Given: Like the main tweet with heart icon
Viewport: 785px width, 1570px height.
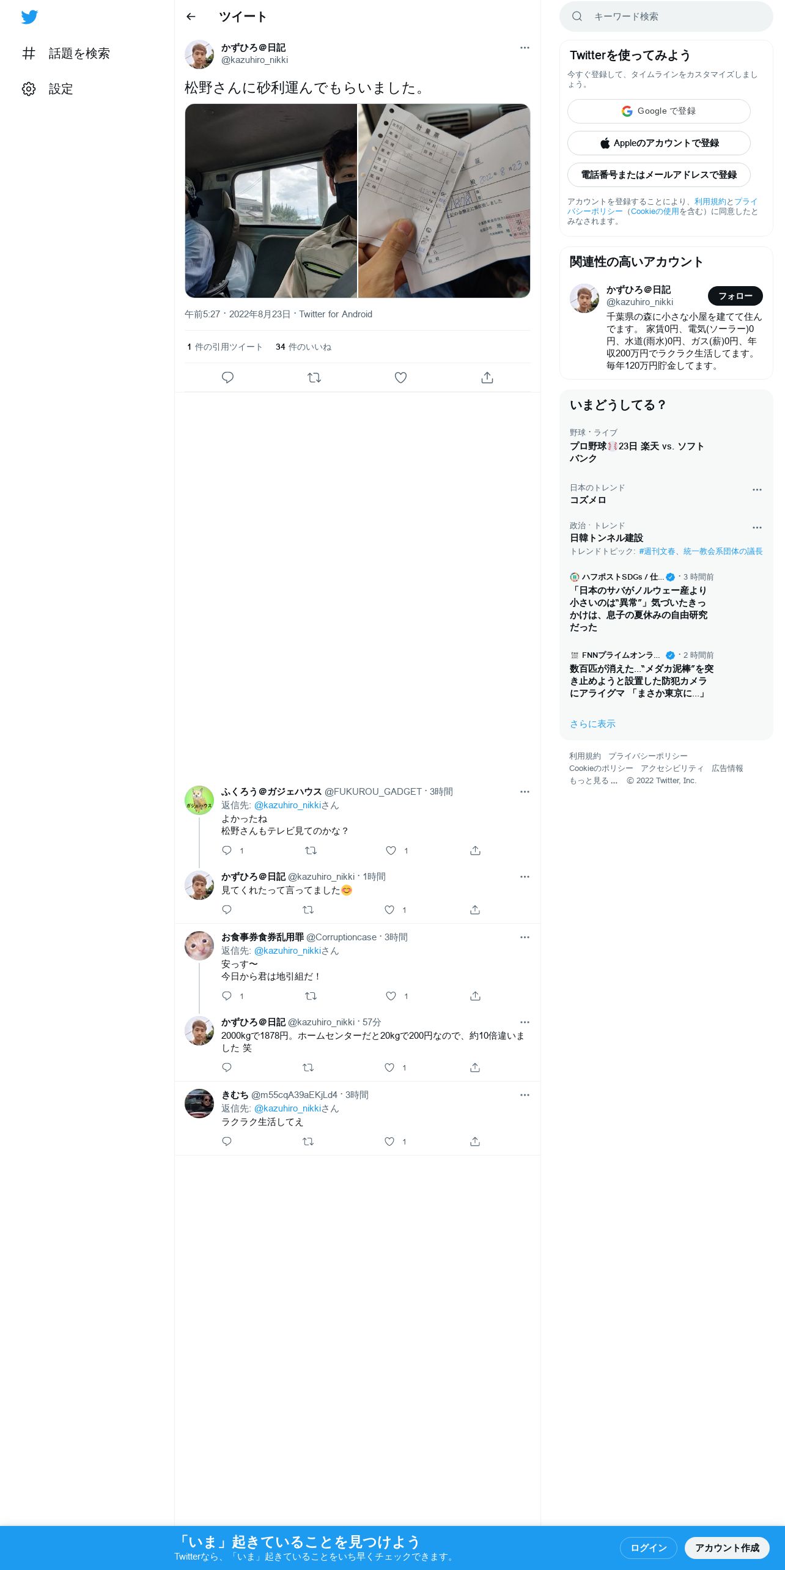Looking at the screenshot, I should [x=400, y=377].
